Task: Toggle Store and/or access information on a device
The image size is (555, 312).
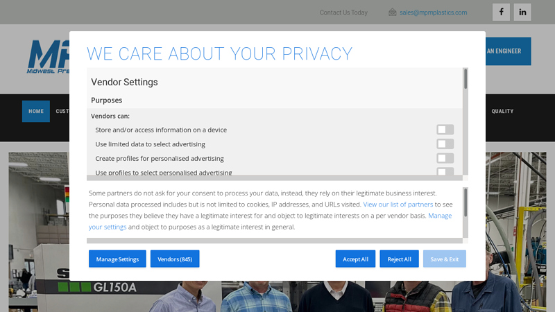Action: 445,130
